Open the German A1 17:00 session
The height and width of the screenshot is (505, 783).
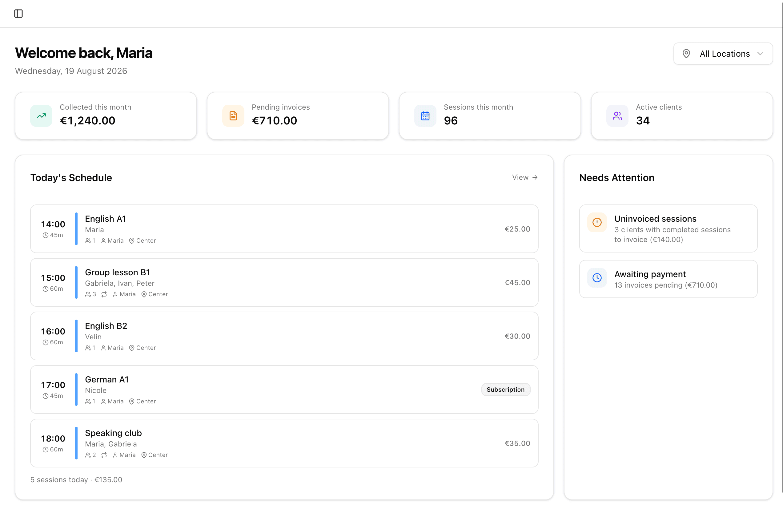click(284, 390)
